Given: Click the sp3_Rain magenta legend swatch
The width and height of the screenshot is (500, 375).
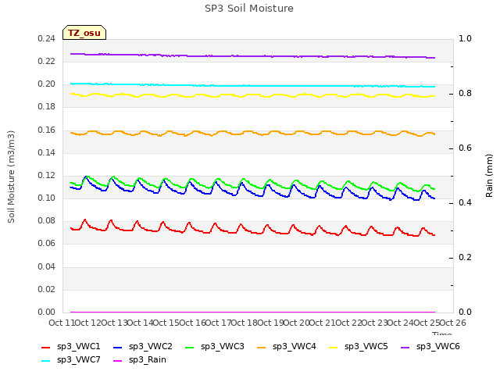Looking at the screenshot, I should coord(118,361).
